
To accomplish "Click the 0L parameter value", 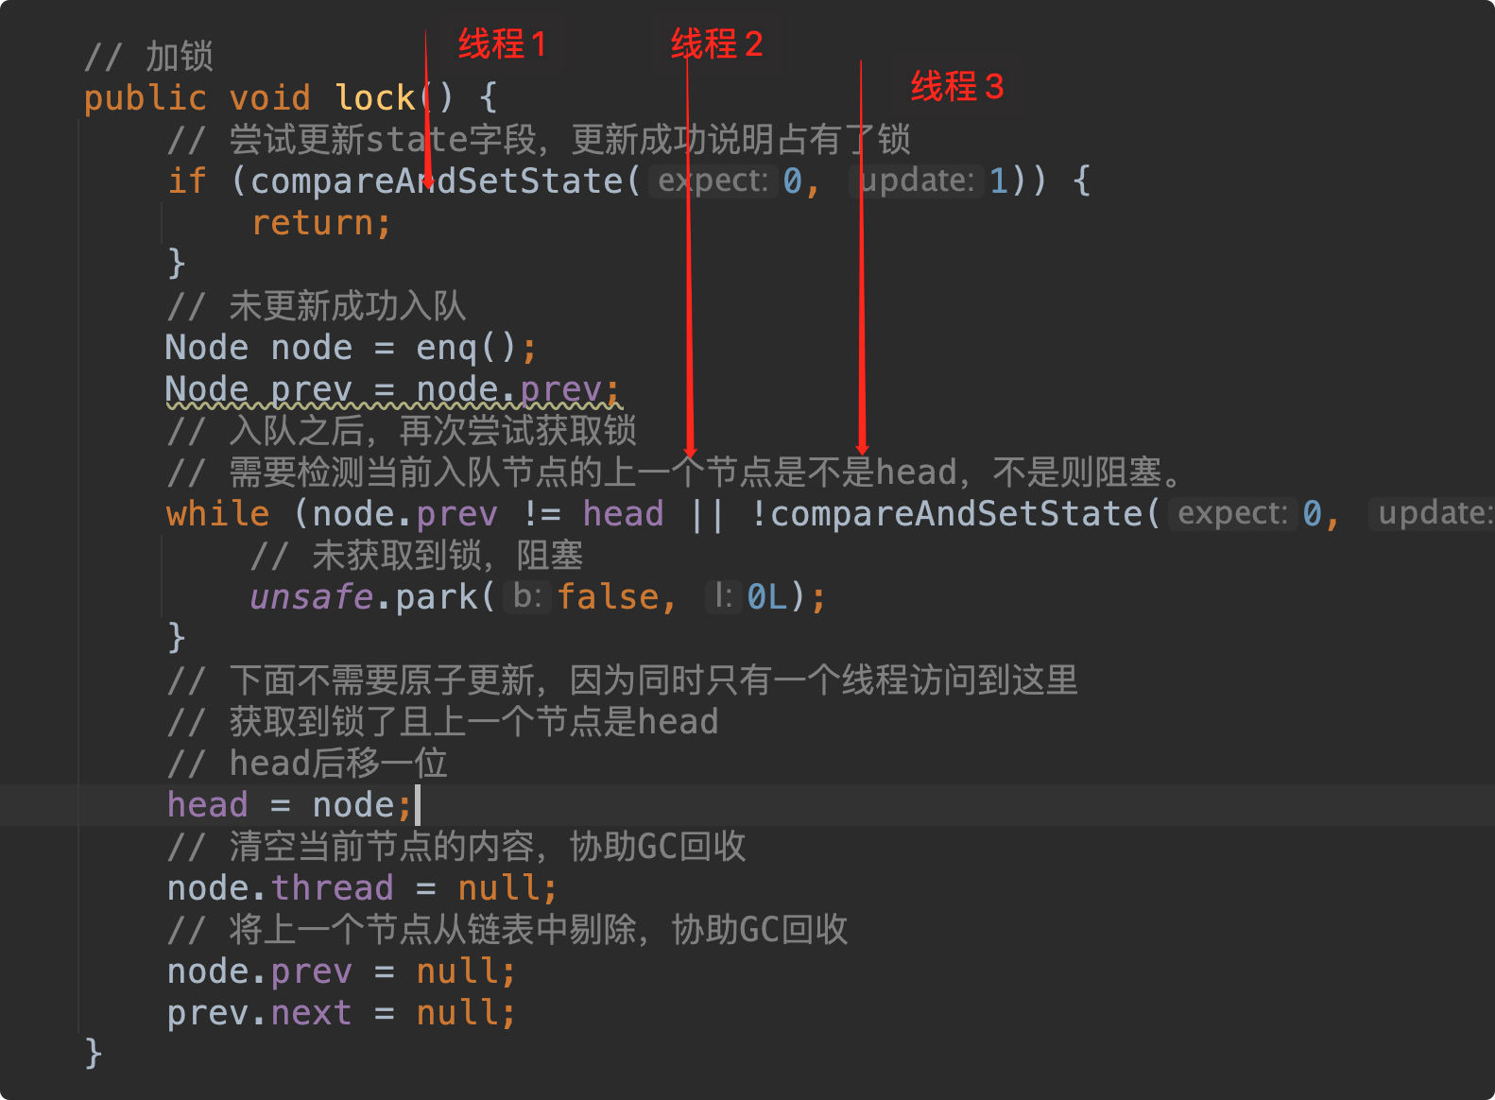I will (x=766, y=597).
